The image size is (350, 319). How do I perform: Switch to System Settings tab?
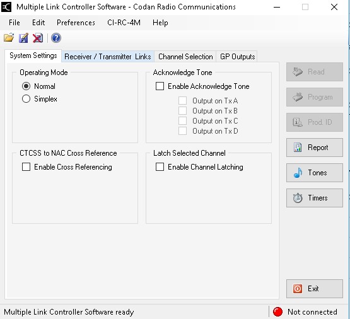click(33, 55)
